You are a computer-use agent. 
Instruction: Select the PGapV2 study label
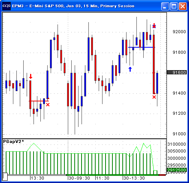(x=13, y=141)
